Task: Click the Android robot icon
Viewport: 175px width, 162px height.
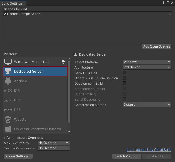Action: tap(8, 81)
